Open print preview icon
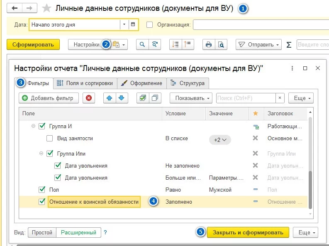The height and width of the screenshot is (246, 329). click(x=221, y=44)
